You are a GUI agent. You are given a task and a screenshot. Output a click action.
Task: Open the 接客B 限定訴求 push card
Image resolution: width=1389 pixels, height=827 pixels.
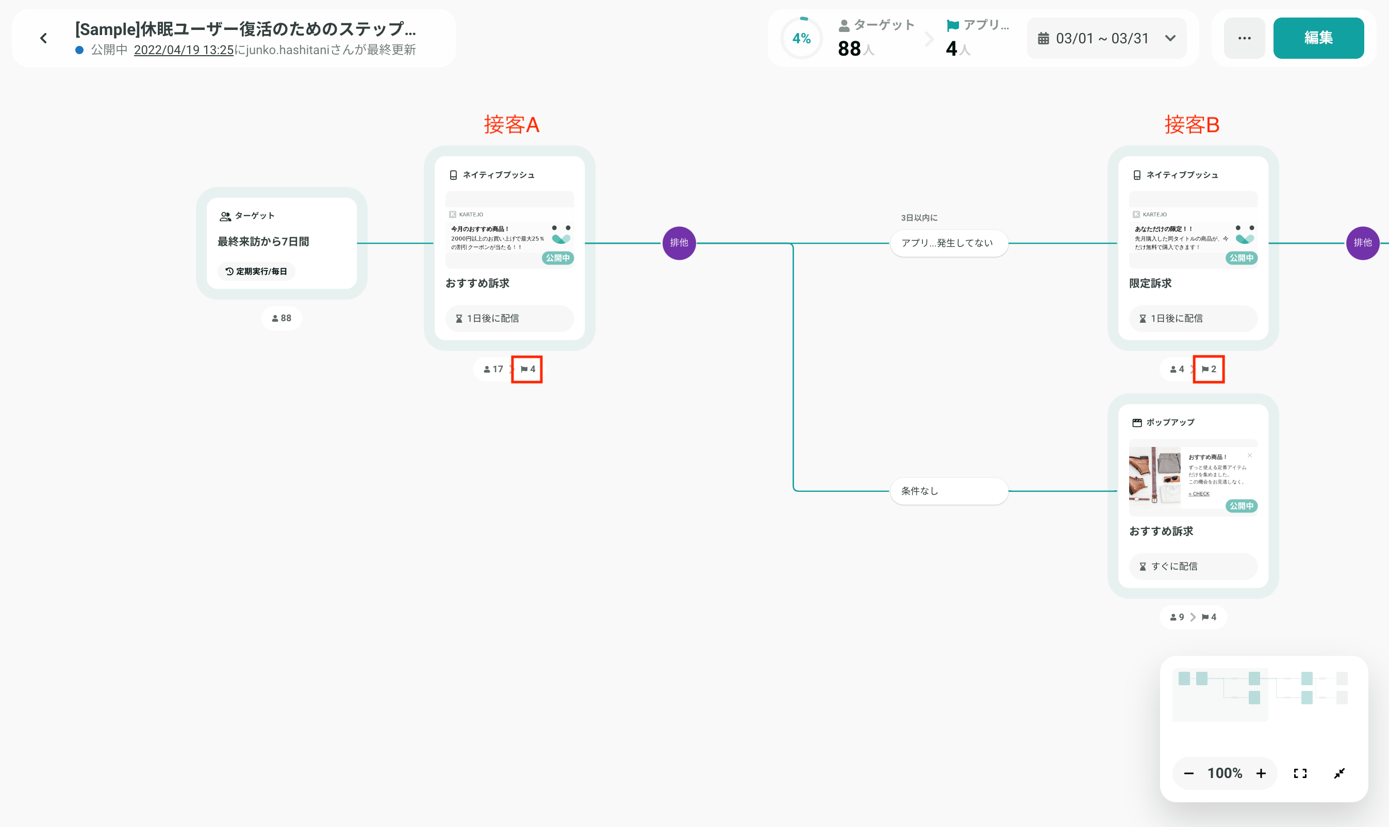(x=1193, y=248)
